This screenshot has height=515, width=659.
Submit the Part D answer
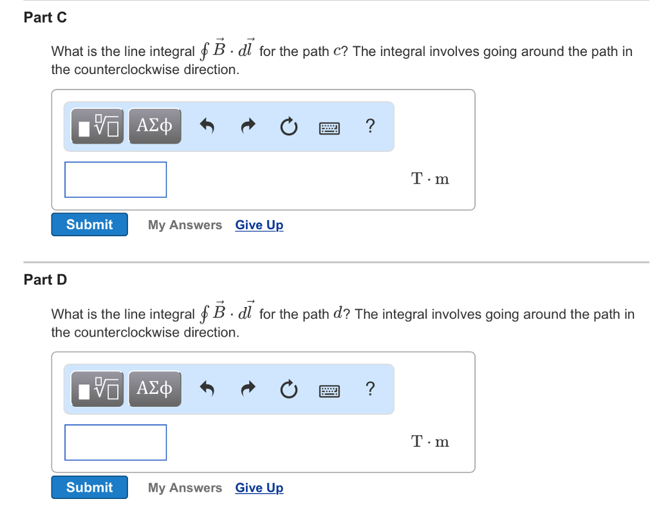pos(89,487)
